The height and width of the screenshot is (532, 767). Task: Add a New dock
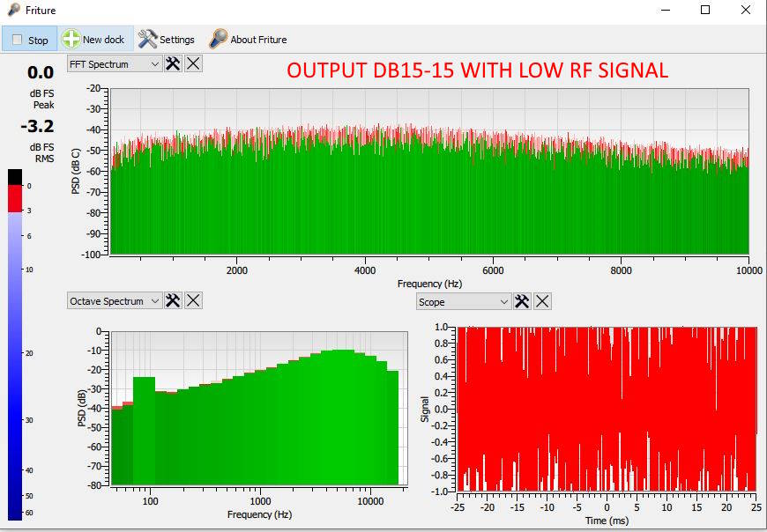95,39
